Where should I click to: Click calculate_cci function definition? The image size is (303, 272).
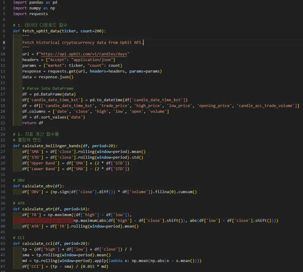coord(51,243)
